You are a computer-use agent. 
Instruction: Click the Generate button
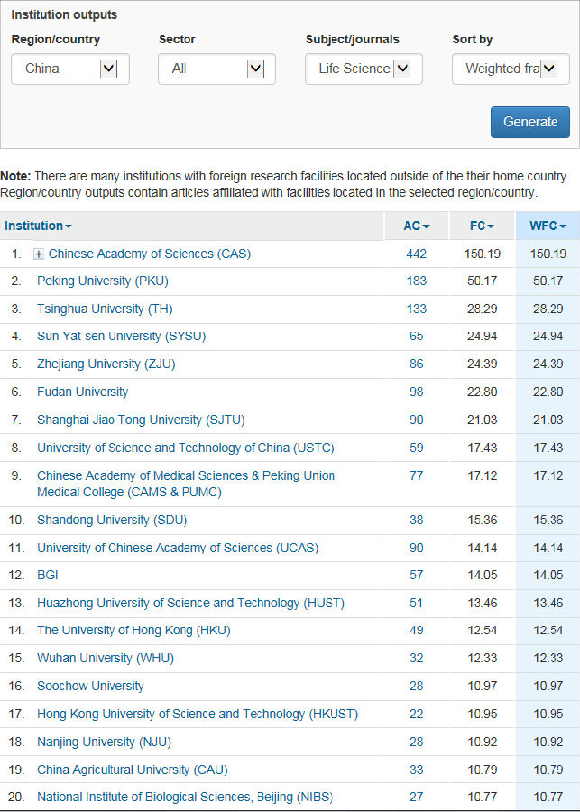[x=530, y=122]
